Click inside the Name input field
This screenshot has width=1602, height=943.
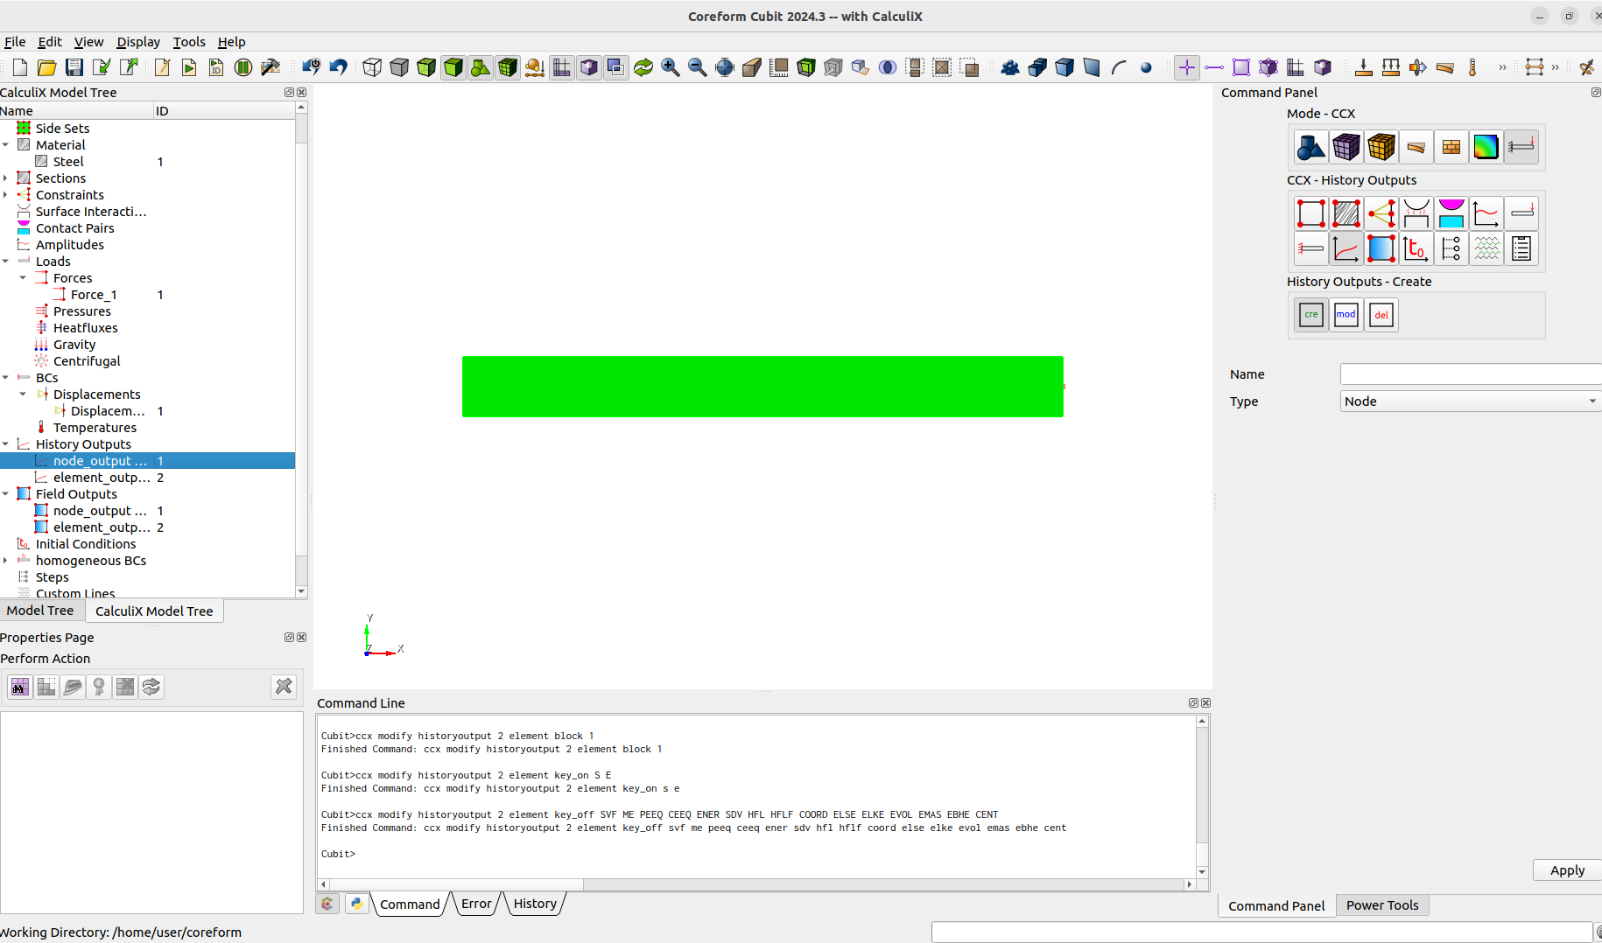(x=1470, y=374)
